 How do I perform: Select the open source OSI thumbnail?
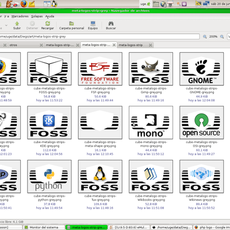click(201, 122)
